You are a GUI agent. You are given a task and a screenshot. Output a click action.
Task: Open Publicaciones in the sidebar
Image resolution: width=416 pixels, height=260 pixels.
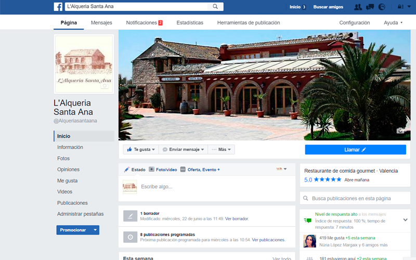coord(72,203)
